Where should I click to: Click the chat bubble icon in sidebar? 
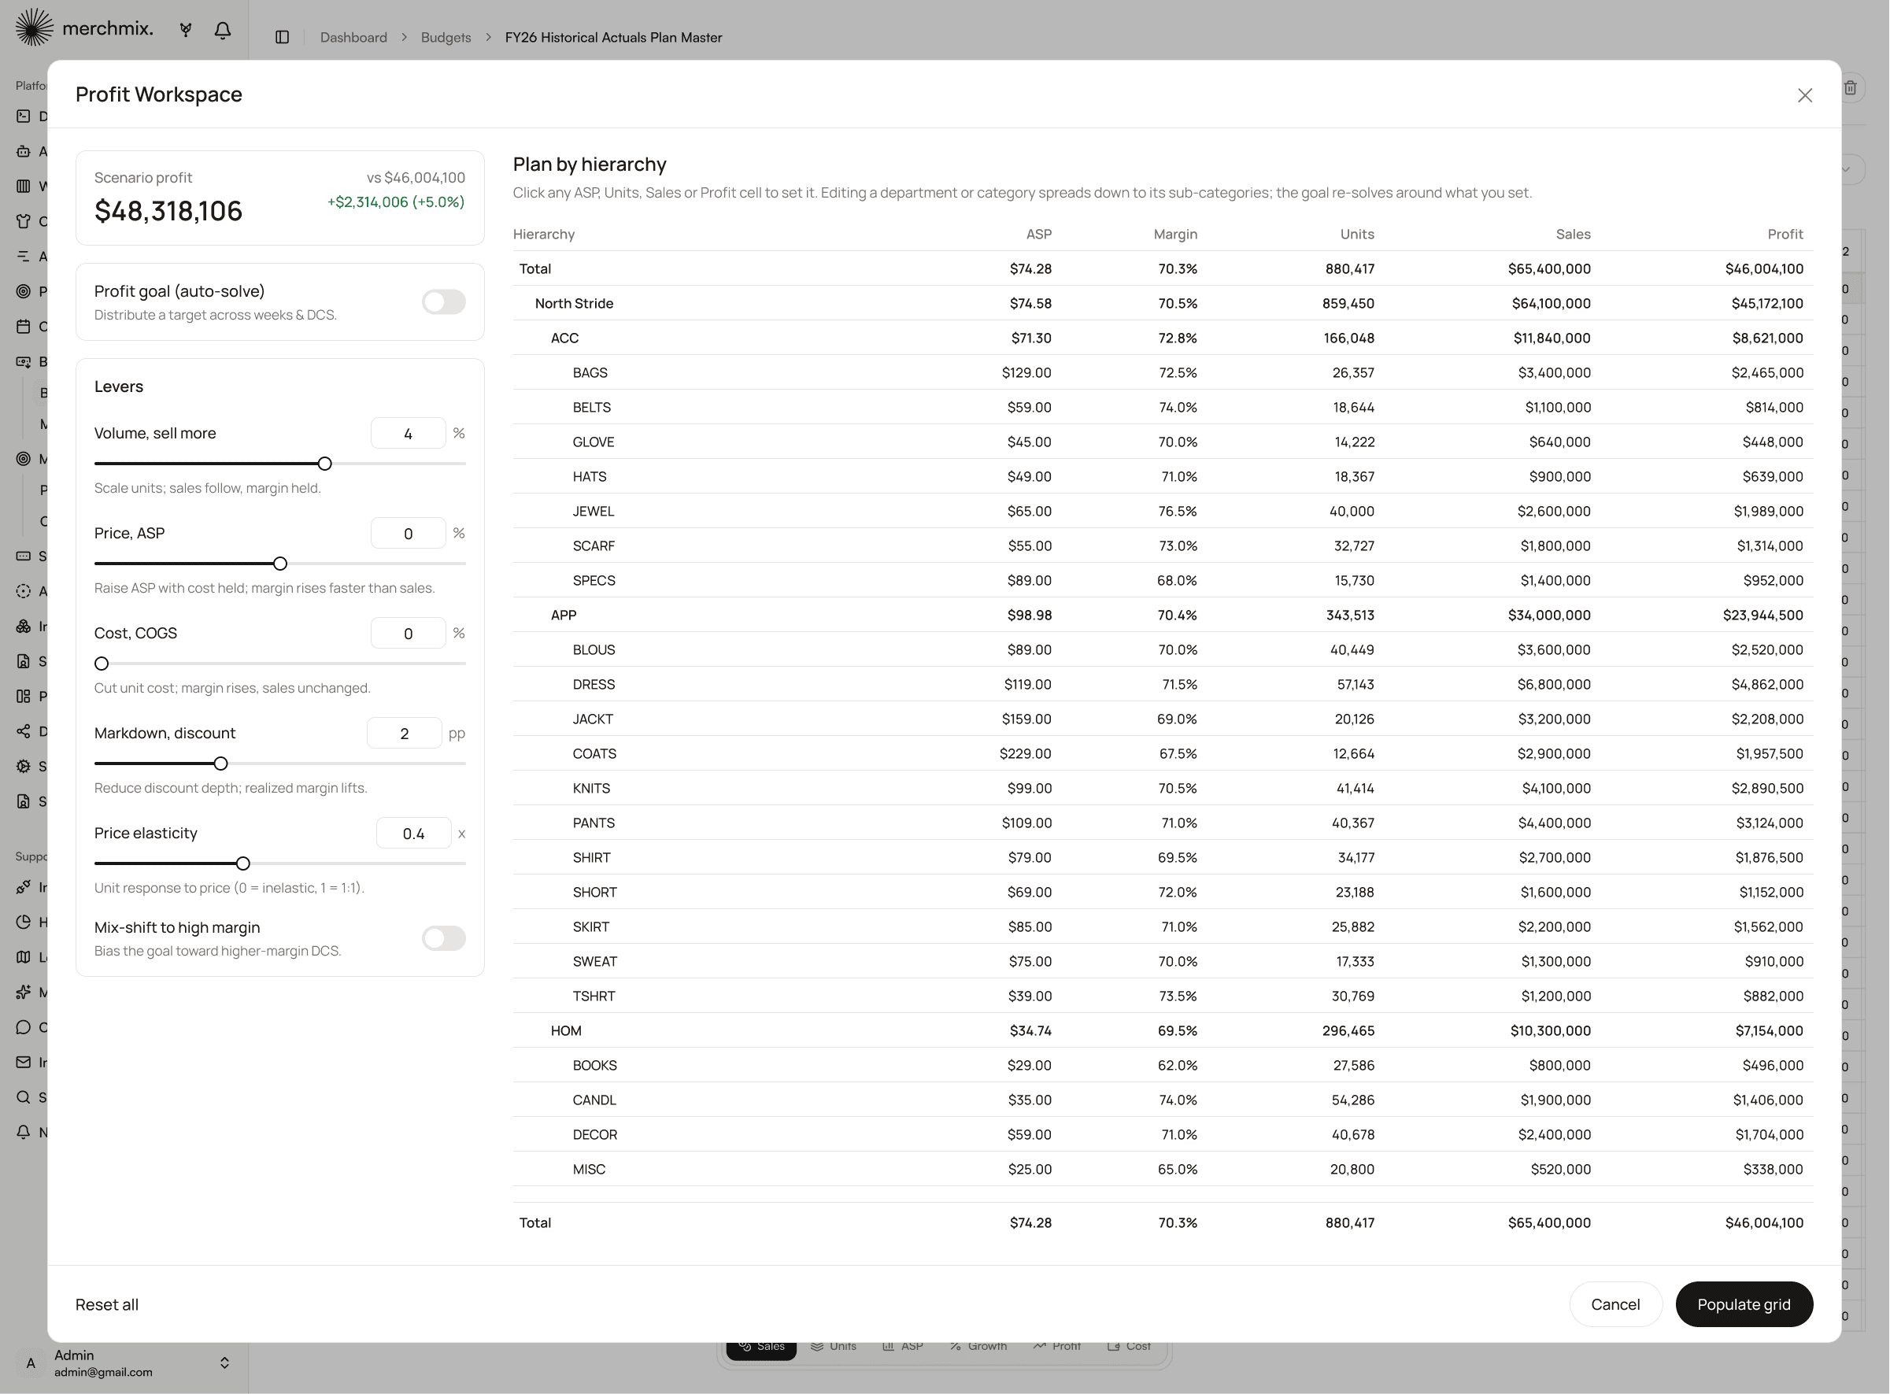point(24,1027)
